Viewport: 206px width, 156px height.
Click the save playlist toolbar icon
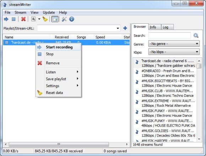pos(33,19)
